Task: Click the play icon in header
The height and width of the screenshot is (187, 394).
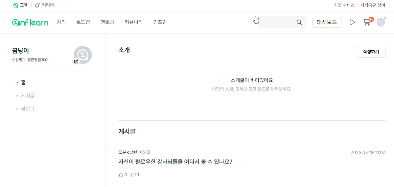Action: point(352,22)
